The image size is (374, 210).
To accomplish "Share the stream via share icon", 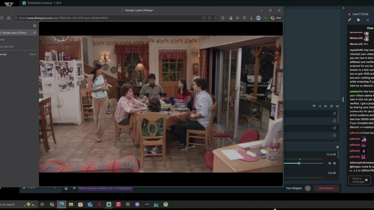I will tap(368, 20).
